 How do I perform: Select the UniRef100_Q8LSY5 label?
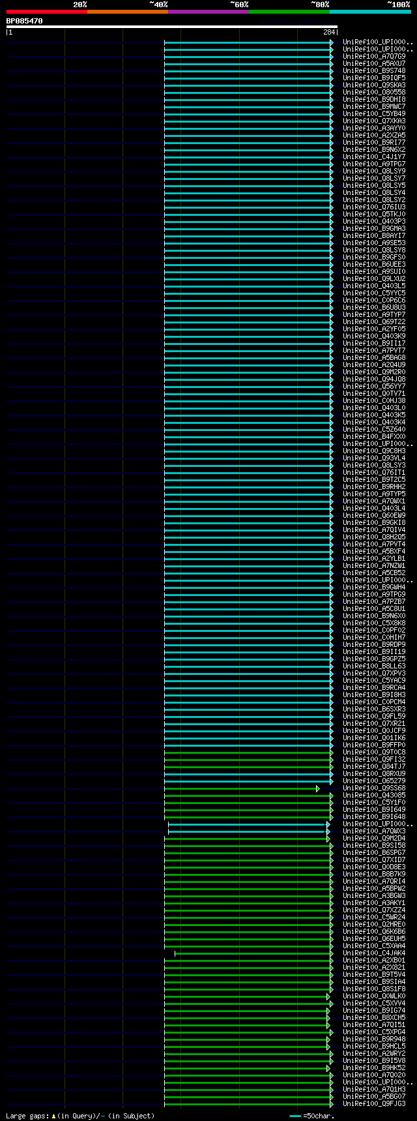[374, 186]
